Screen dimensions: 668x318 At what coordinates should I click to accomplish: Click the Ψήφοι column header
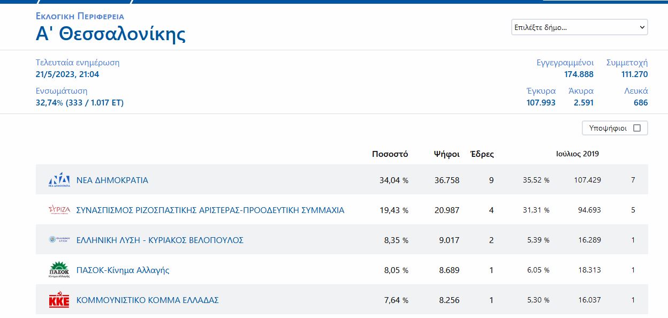[x=446, y=154]
